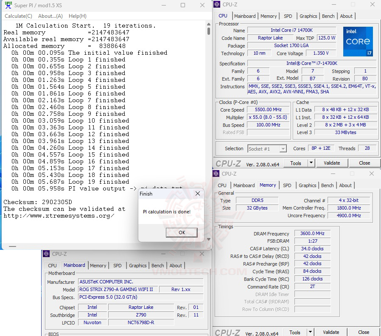Click the CAS# Latency 34.0 clocks value
Image resolution: width=381 pixels, height=336 pixels.
tap(312, 249)
